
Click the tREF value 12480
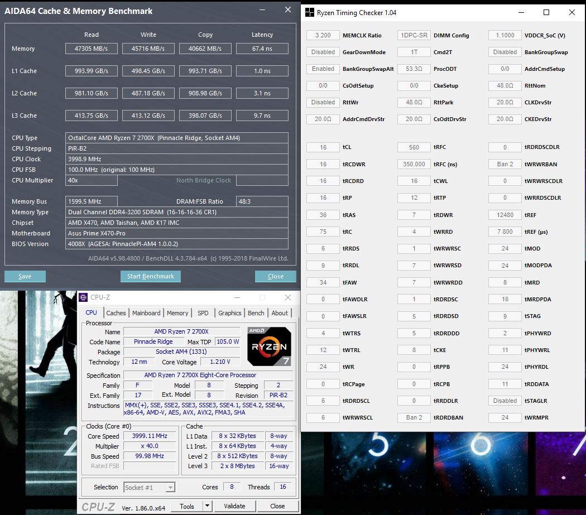pos(505,215)
